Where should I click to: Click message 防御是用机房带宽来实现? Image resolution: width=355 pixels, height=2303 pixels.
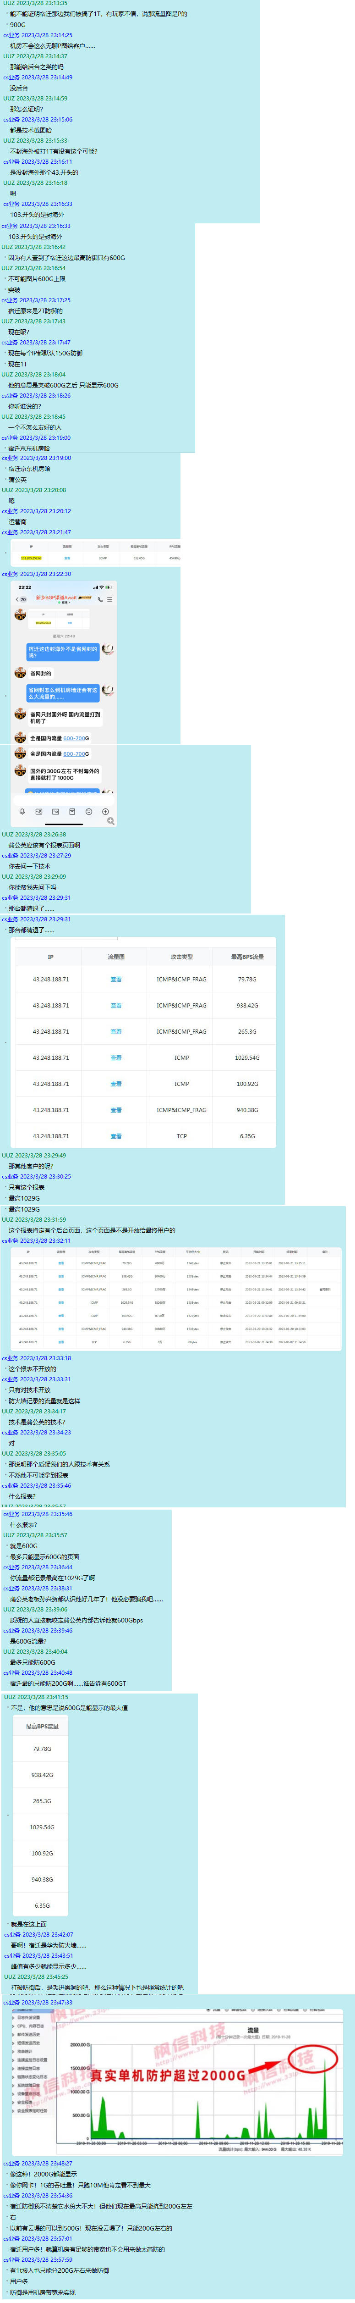pyautogui.click(x=42, y=2292)
